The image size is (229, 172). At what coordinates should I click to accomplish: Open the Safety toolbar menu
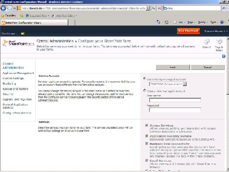203,22
